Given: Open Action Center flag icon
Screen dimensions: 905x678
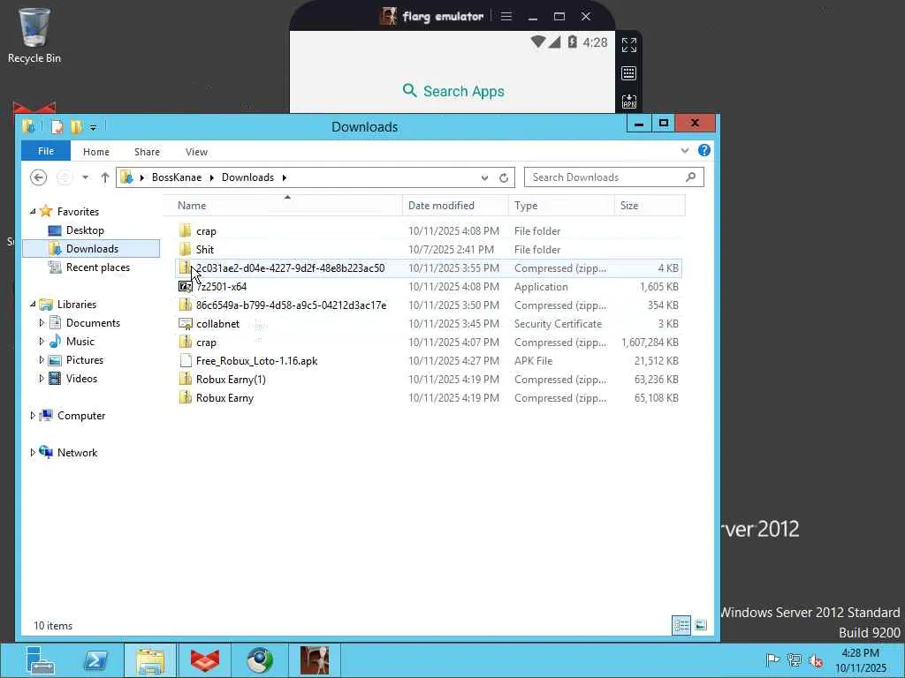Looking at the screenshot, I should coord(772,660).
